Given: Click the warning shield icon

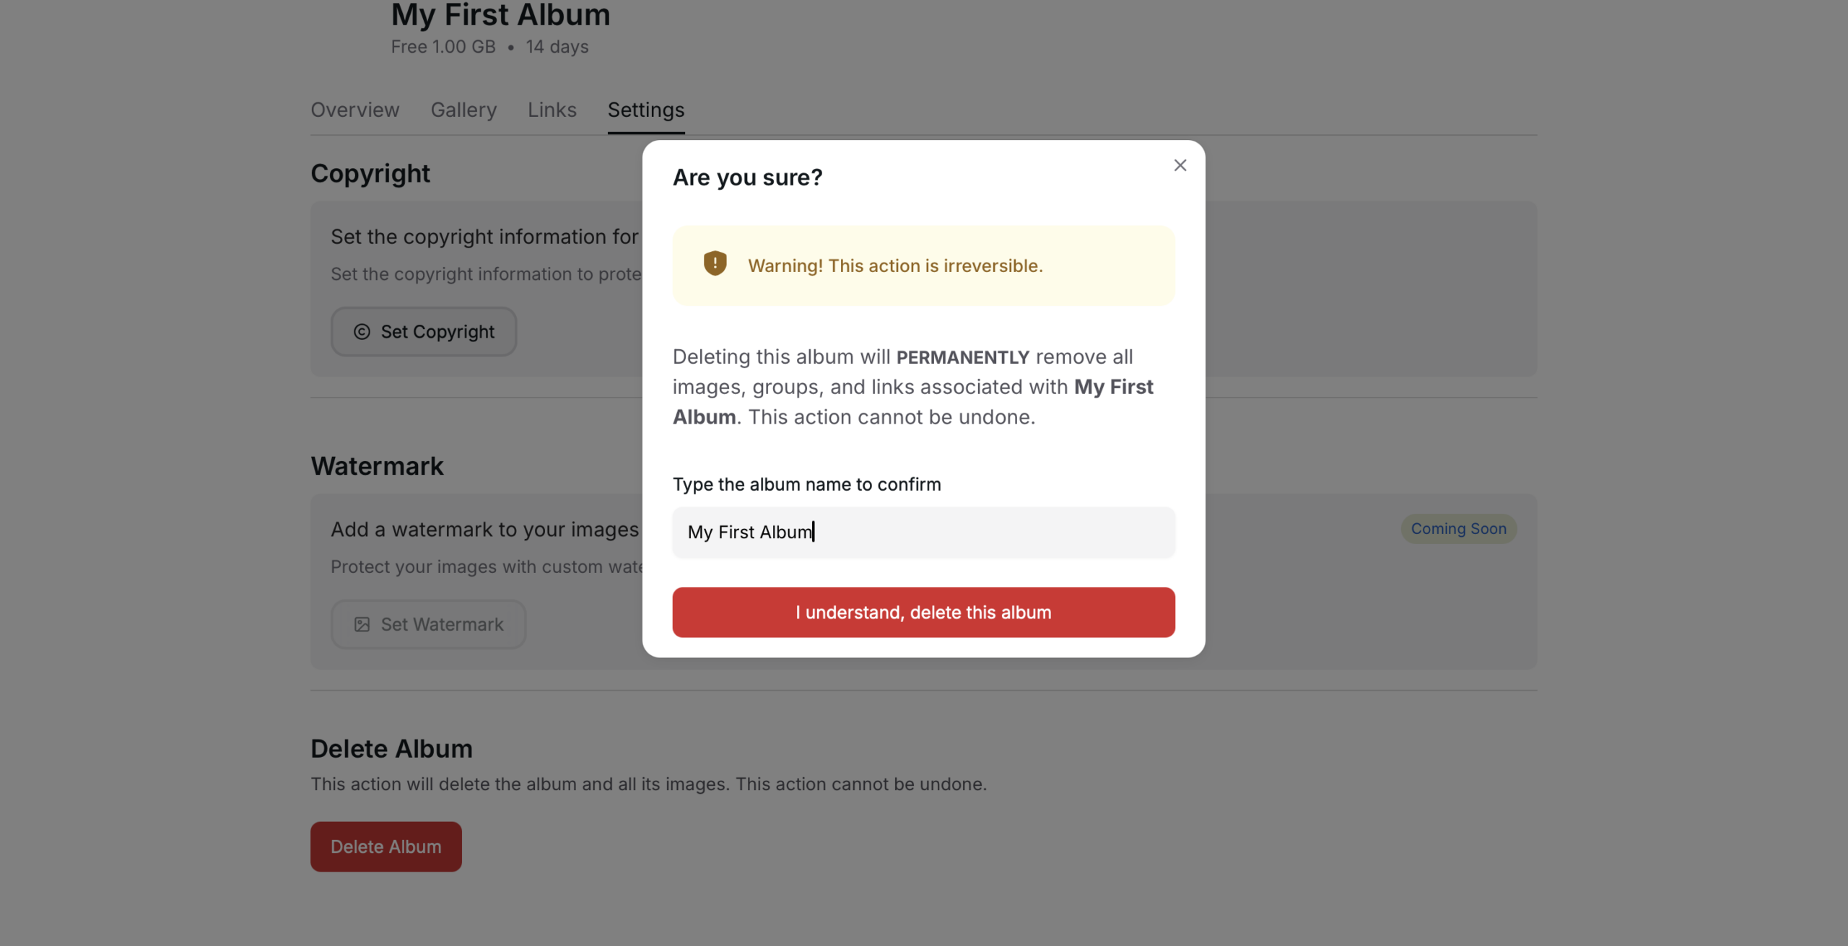Looking at the screenshot, I should point(715,263).
